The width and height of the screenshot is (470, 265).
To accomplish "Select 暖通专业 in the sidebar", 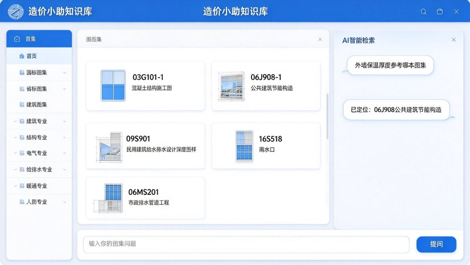I will point(39,186).
